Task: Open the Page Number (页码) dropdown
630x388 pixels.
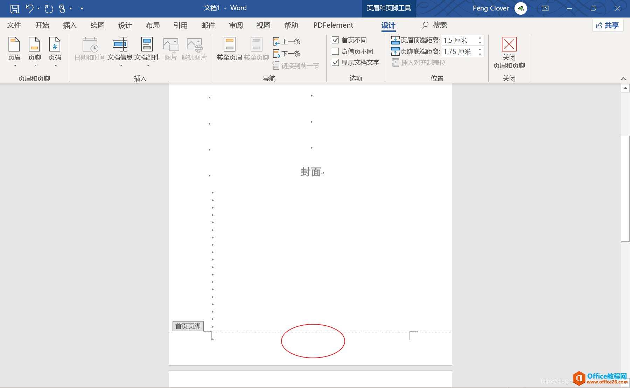Action: 55,52
